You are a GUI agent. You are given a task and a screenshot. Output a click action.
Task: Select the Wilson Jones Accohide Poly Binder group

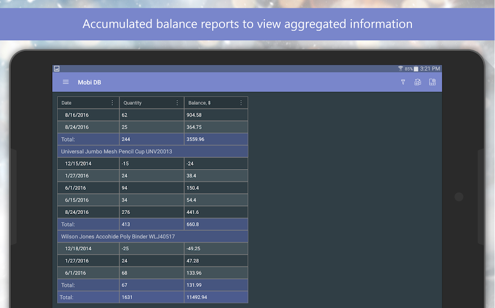pyautogui.click(x=117, y=236)
